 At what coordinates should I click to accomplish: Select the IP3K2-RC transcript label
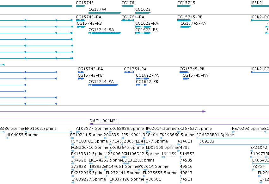coord(260,17)
